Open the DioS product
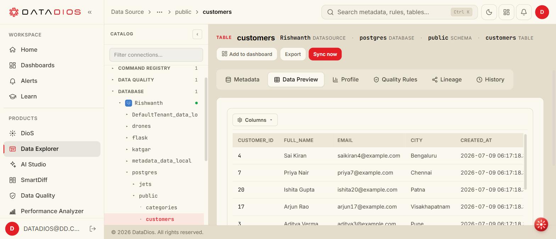Image resolution: width=556 pixels, height=239 pixels. pos(52,133)
